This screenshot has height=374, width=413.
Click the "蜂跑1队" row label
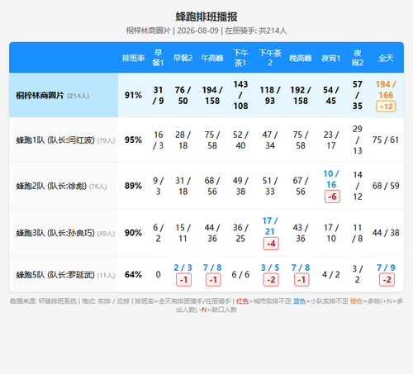65,140
